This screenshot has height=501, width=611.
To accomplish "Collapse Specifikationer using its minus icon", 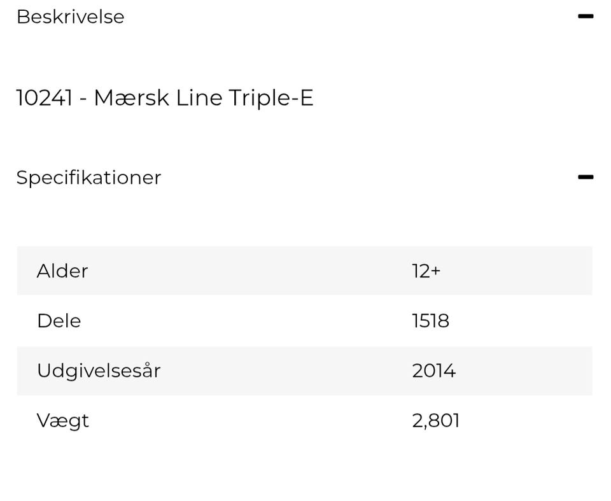I will pos(586,177).
